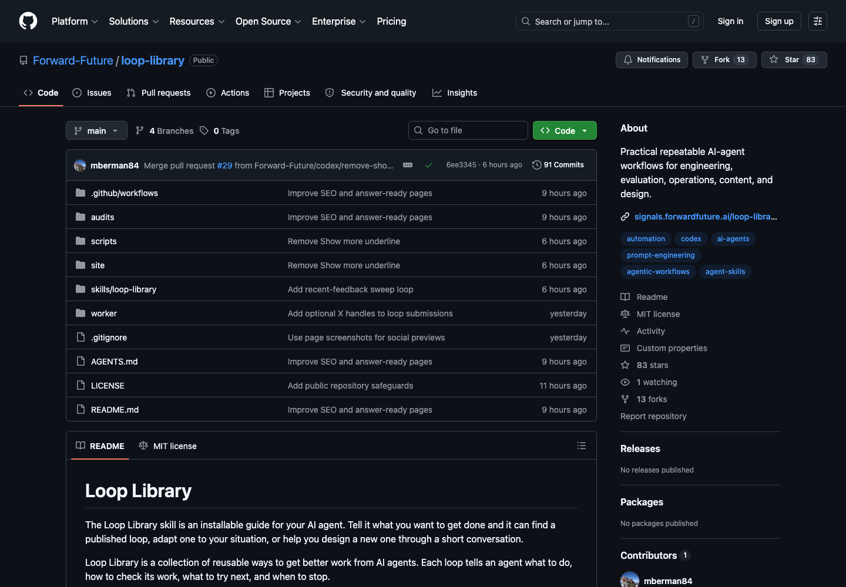Viewport: 846px width, 587px height.
Task: Open the Forward-Future organization link
Action: (x=73, y=60)
